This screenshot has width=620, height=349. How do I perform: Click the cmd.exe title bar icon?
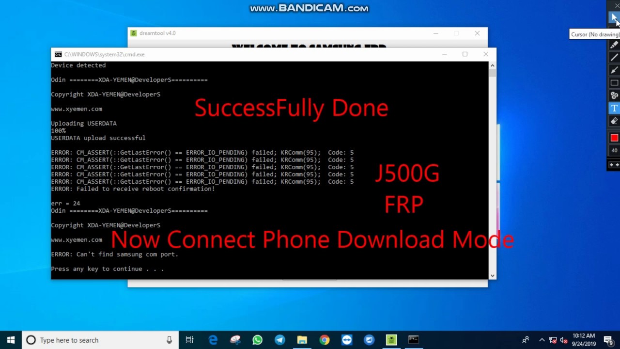[x=58, y=54]
